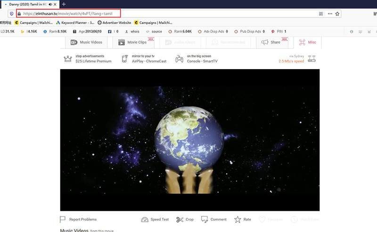377x232 pixels.
Task: Click the Adv Disp Ads toolbar item
Action: [213, 32]
